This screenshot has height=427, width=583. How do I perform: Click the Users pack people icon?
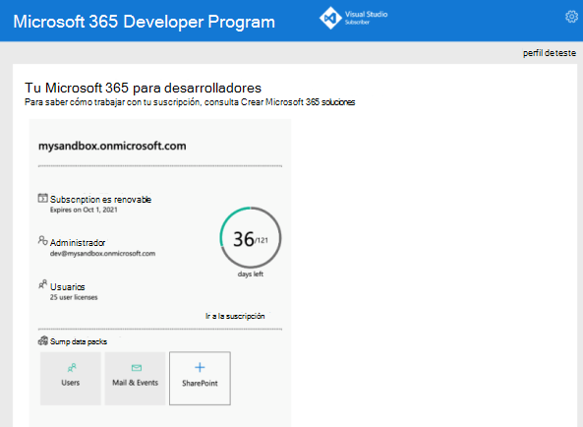click(x=72, y=368)
